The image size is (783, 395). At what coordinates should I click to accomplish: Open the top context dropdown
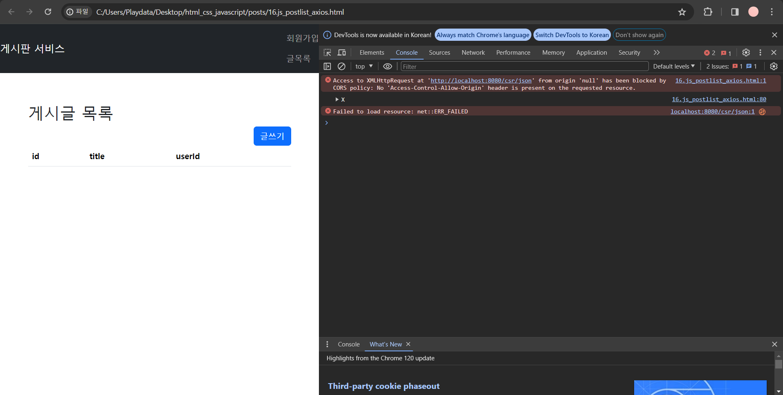pyautogui.click(x=364, y=66)
